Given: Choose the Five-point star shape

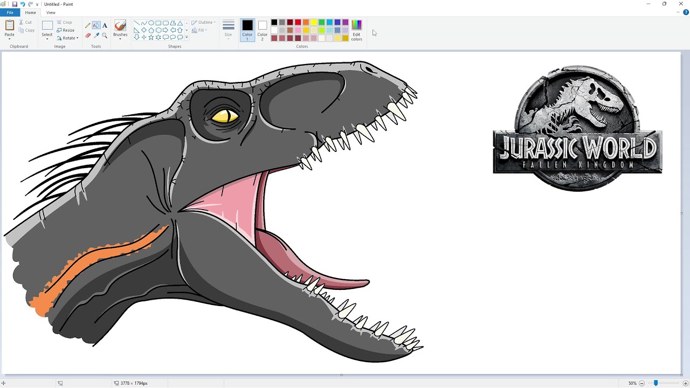Looking at the screenshot, I should (x=151, y=37).
